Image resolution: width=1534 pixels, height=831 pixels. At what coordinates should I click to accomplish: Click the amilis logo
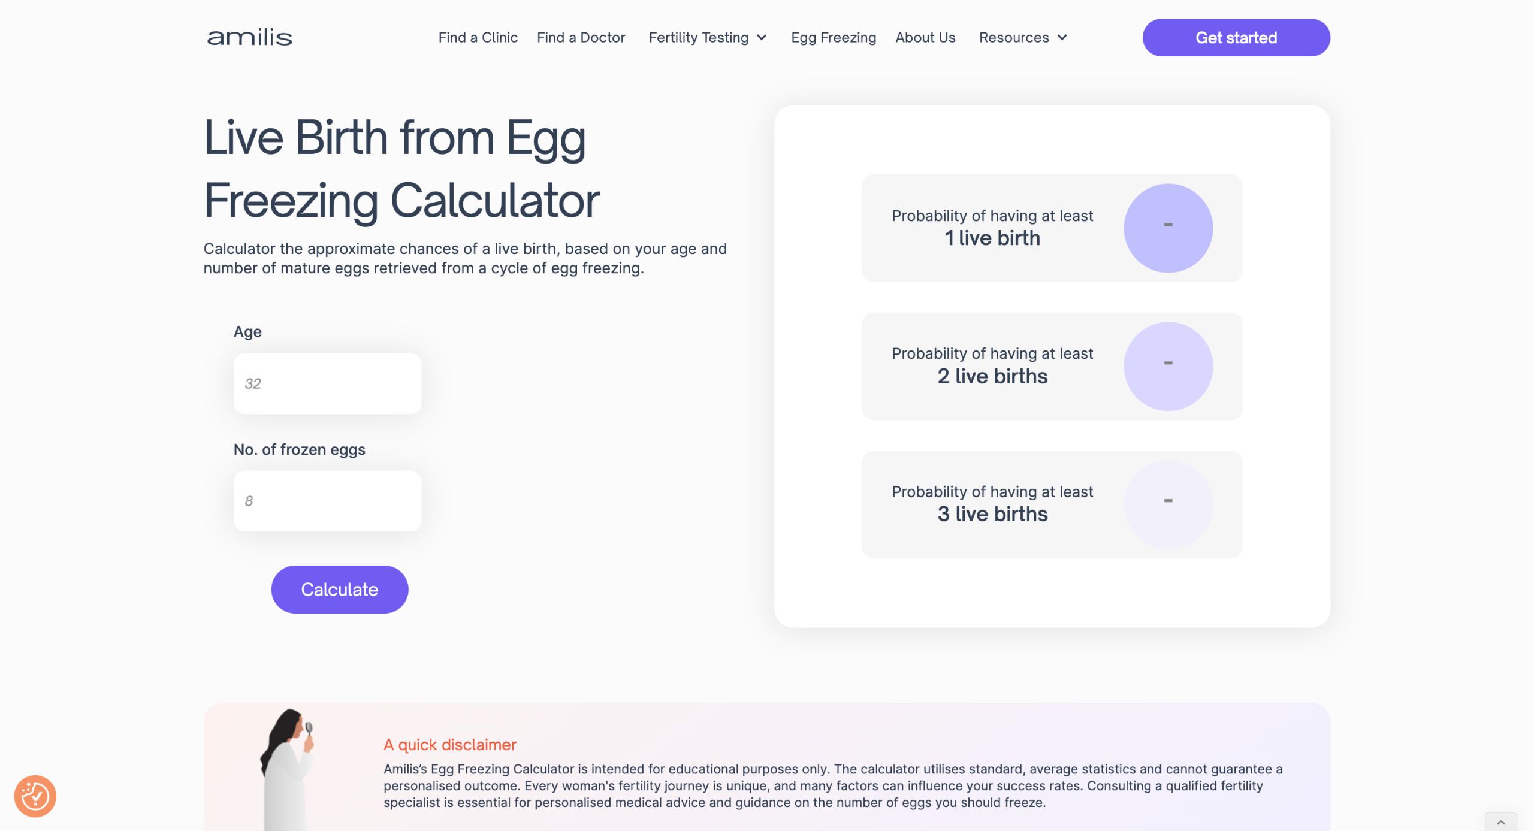point(249,37)
